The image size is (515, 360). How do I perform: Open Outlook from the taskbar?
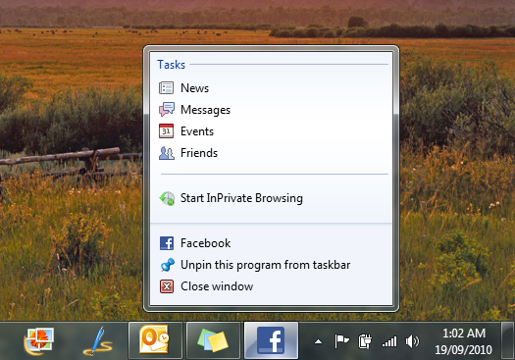click(x=155, y=340)
